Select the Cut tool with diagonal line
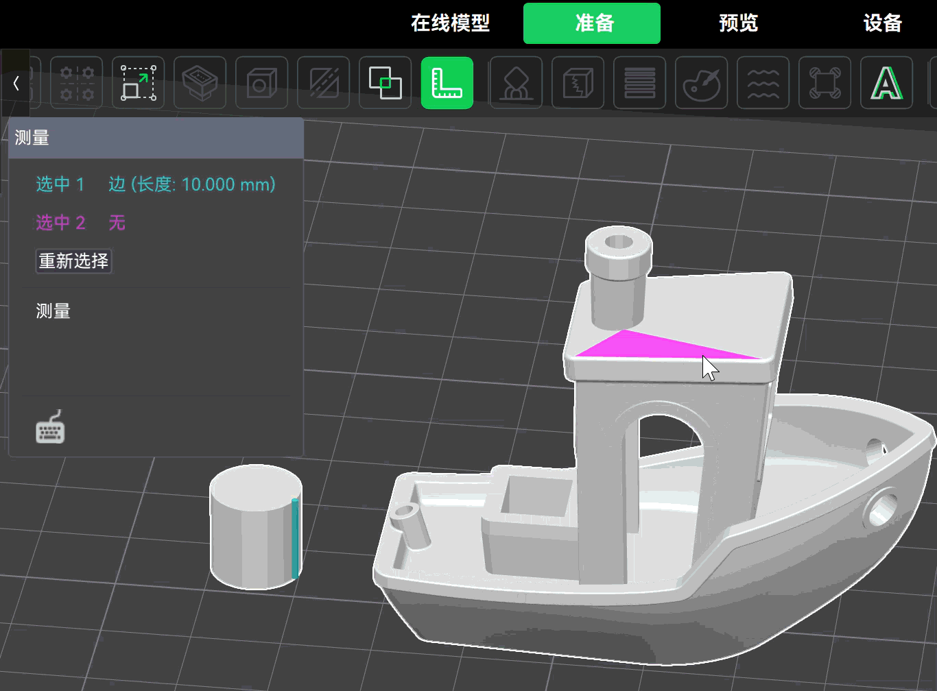The height and width of the screenshot is (691, 937). [x=324, y=84]
